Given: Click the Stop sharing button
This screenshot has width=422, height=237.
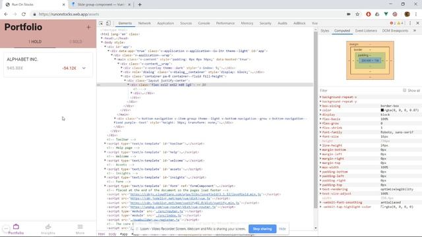Looking at the screenshot, I should coord(262,229).
